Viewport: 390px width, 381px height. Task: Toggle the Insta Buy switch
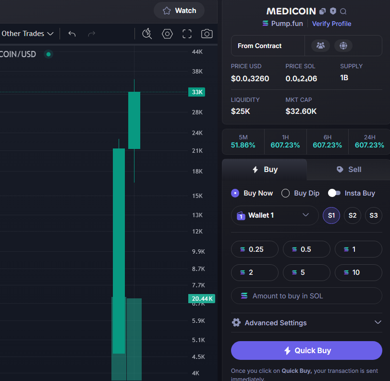tap(334, 193)
